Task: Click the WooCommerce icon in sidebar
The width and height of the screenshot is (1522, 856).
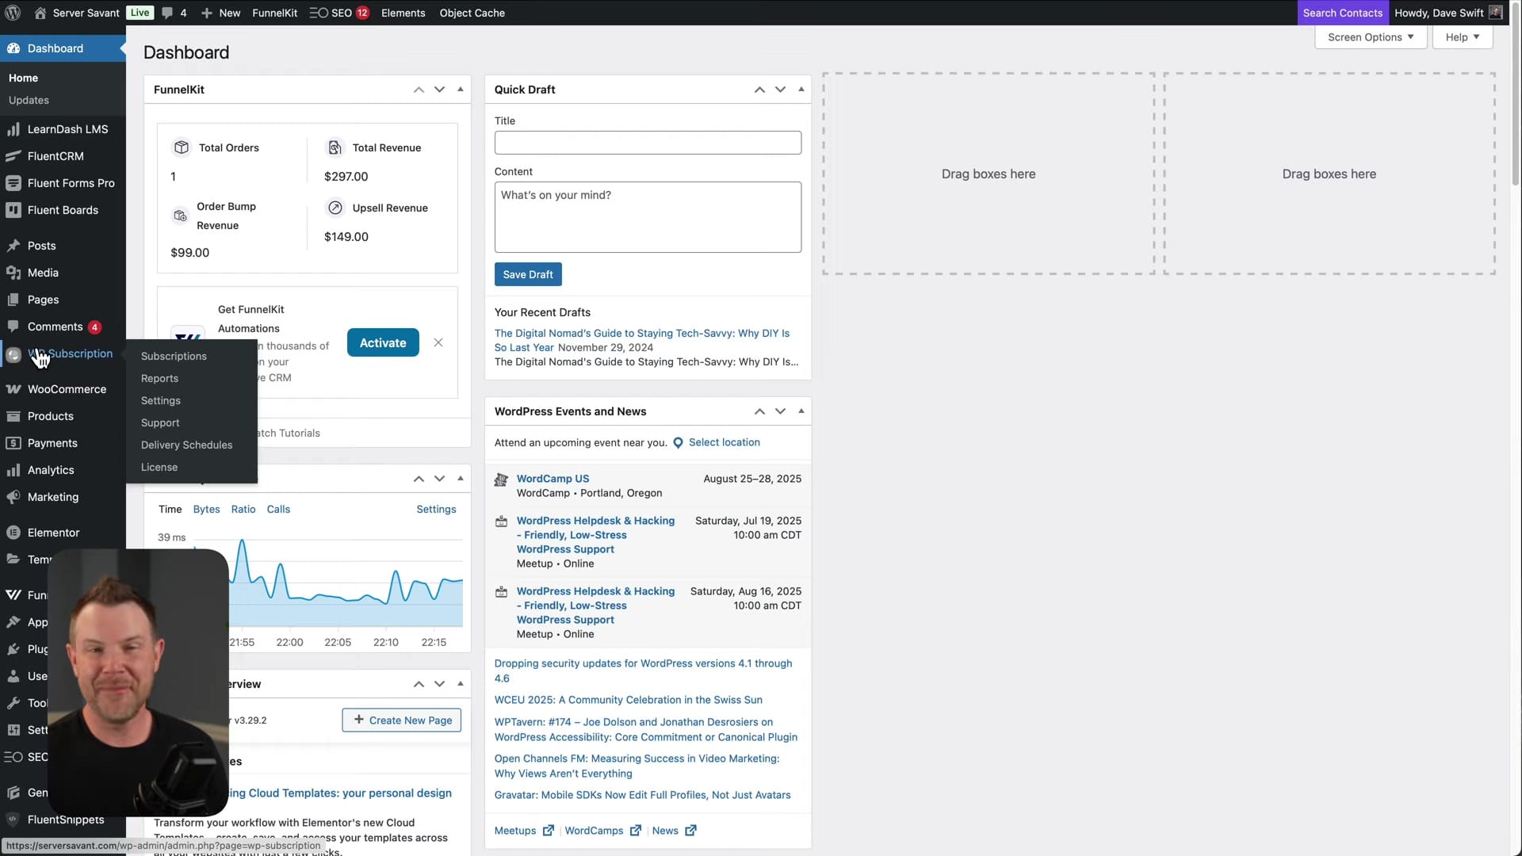Action: pos(13,389)
